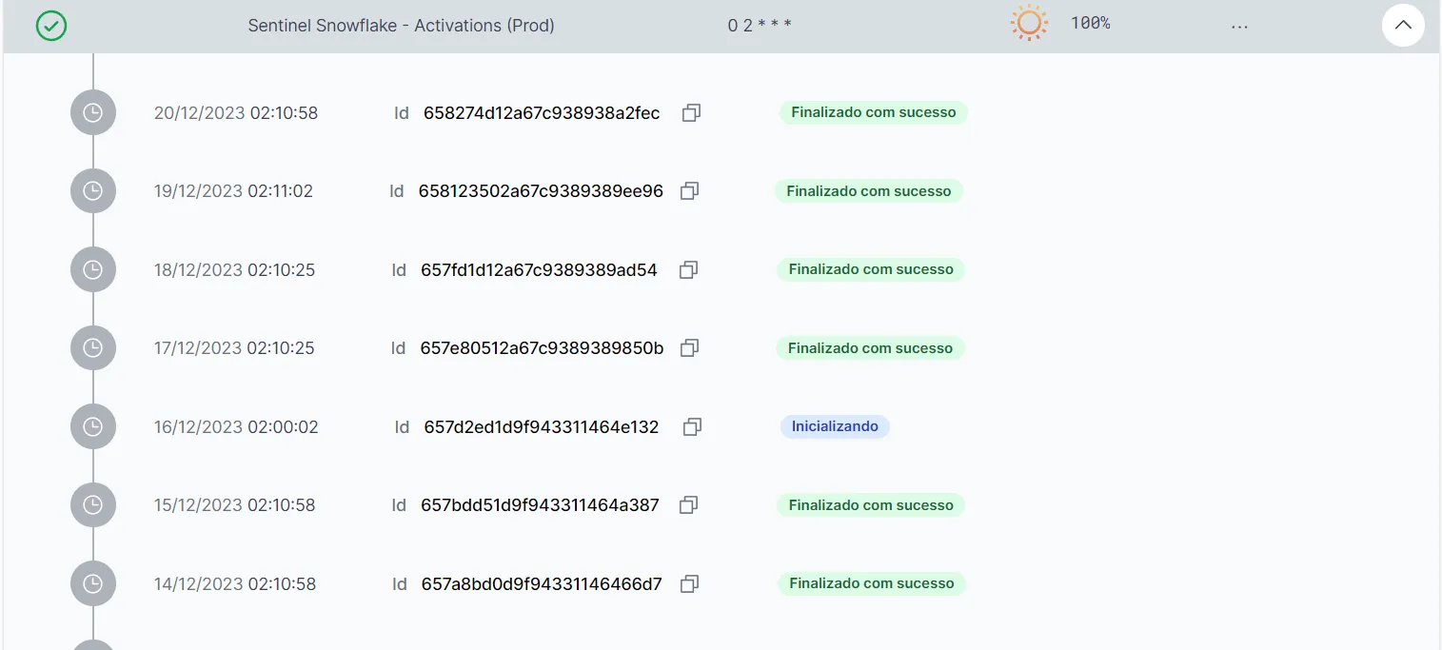Select timestamp 17/12/2023 02:10:25
The width and height of the screenshot is (1442, 650).
[x=234, y=348]
